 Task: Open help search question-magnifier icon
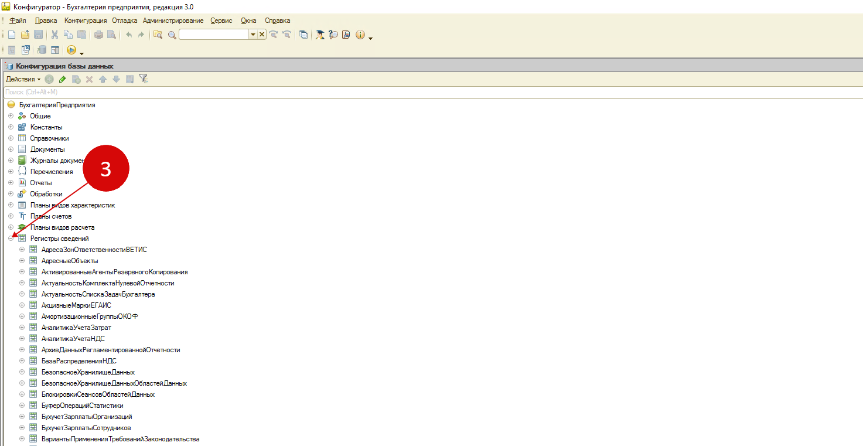tap(333, 35)
